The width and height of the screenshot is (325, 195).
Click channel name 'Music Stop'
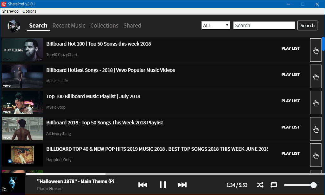(x=56, y=107)
